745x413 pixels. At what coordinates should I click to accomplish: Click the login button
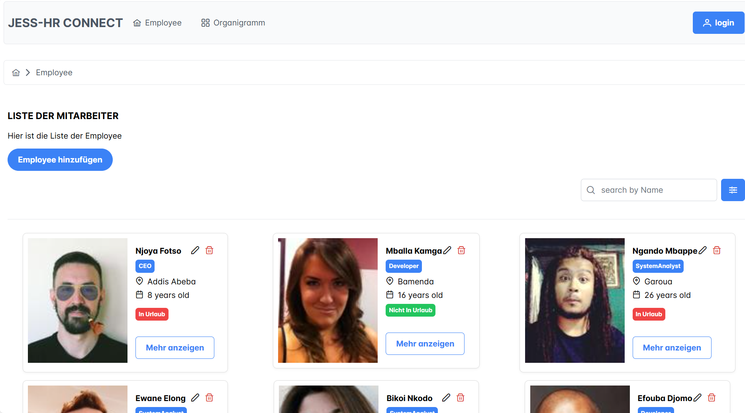[x=718, y=23]
